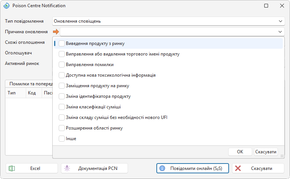Click Excel export button
The image size is (290, 179).
[x=32, y=168]
